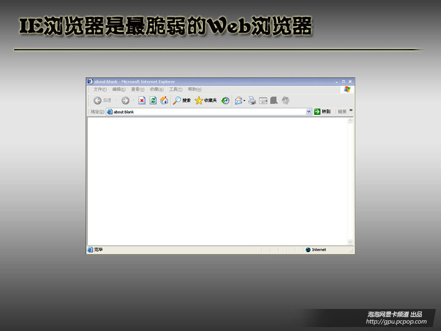
Task: Open the address bar dropdown list
Action: pyautogui.click(x=309, y=112)
